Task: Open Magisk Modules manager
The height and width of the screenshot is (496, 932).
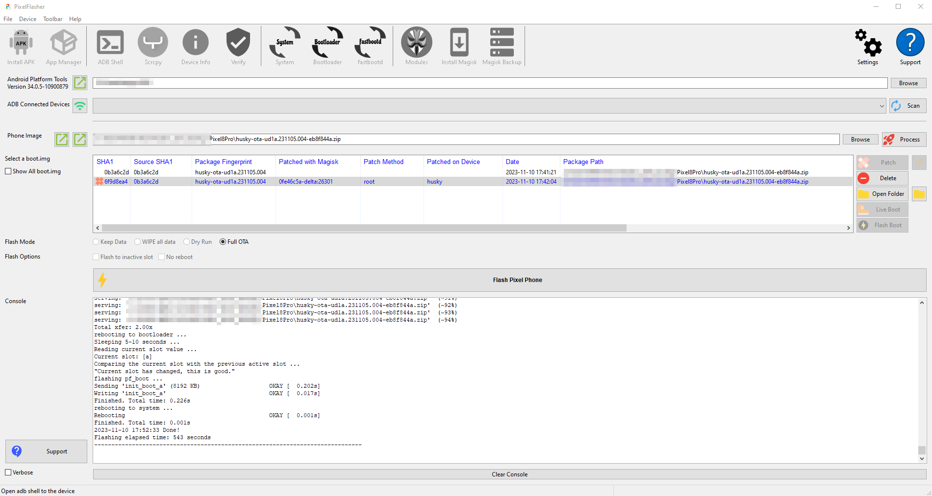Action: 416,46
